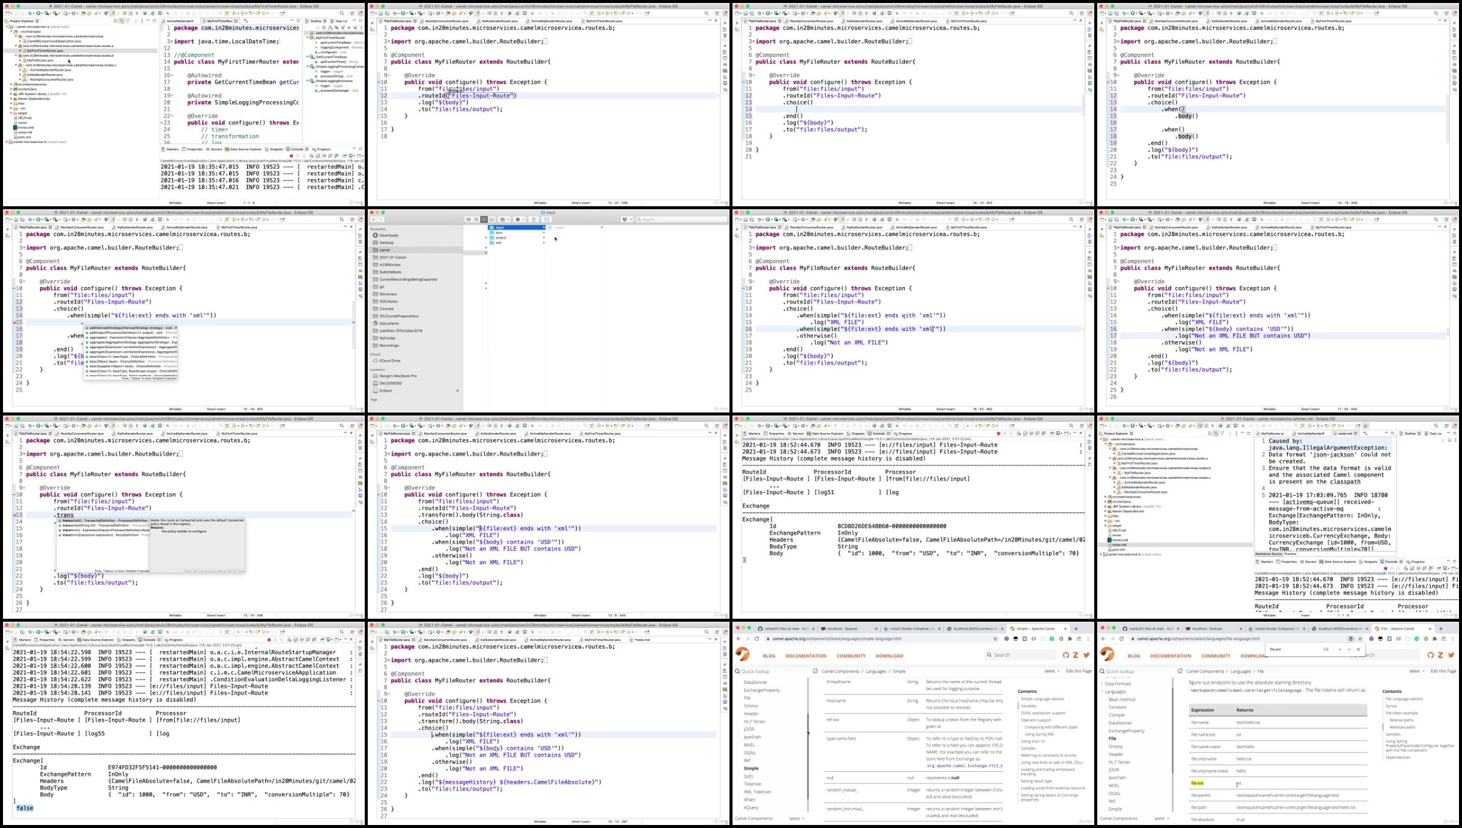Viewport: 1462px width, 828px height.
Task: Open Install Docker Compose tab in File page browser
Action: (x=1277, y=628)
